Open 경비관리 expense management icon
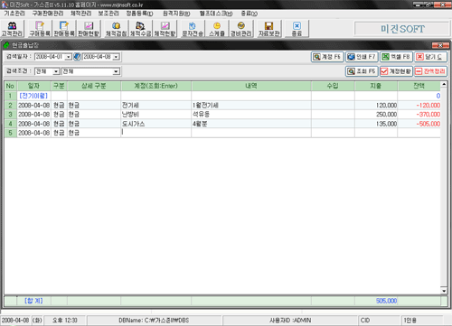The width and height of the screenshot is (452, 326). point(241,29)
